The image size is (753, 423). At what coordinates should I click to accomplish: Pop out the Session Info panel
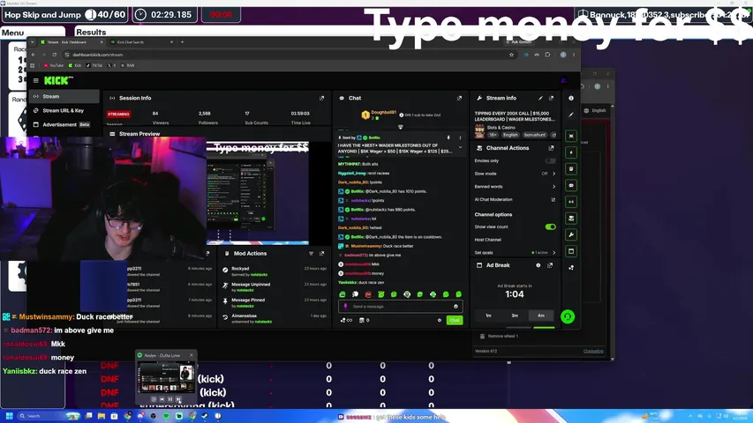[321, 98]
